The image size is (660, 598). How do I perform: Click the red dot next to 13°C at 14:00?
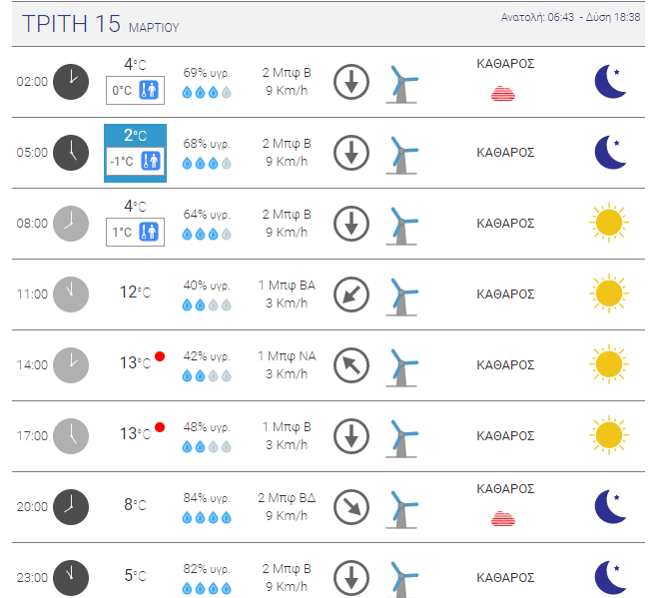160,356
